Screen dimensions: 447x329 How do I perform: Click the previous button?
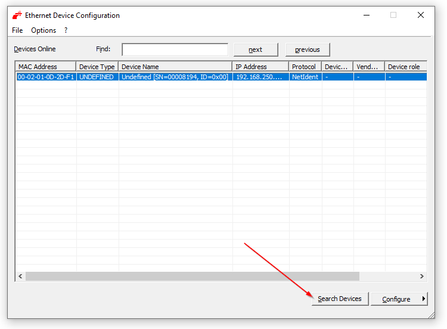click(308, 49)
